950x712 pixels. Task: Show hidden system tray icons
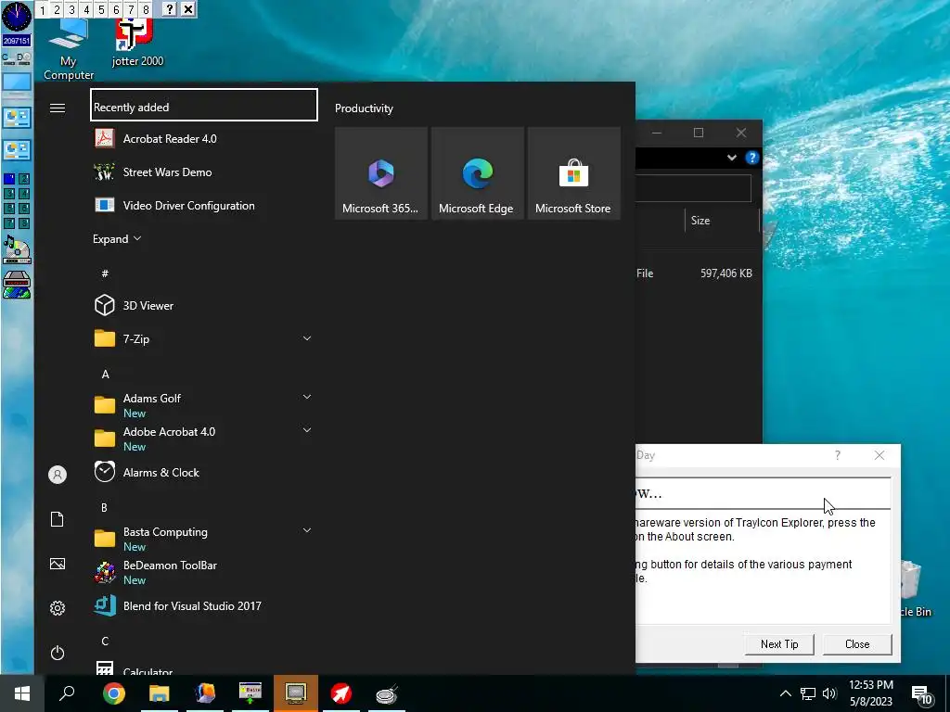[x=785, y=693]
